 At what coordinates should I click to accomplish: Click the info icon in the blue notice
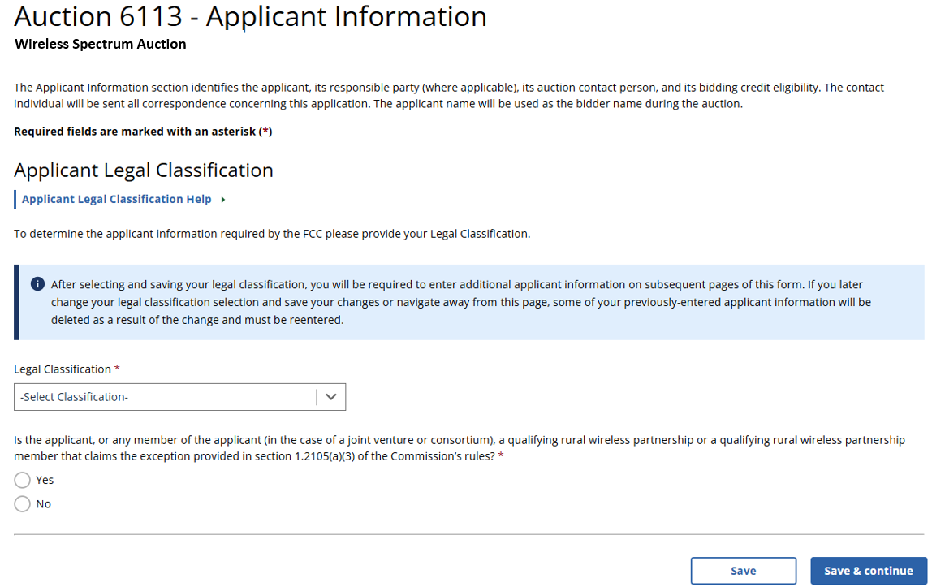pyautogui.click(x=37, y=284)
